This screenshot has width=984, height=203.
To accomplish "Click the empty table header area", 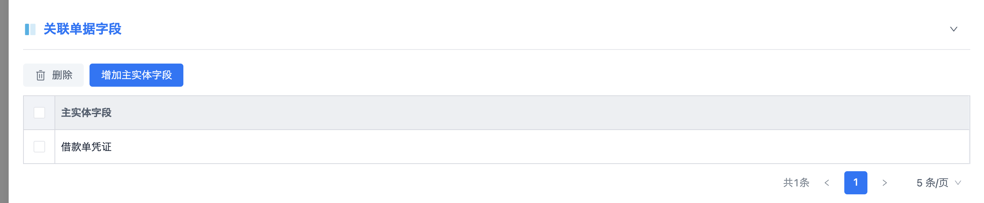I will pyautogui.click(x=535, y=113).
